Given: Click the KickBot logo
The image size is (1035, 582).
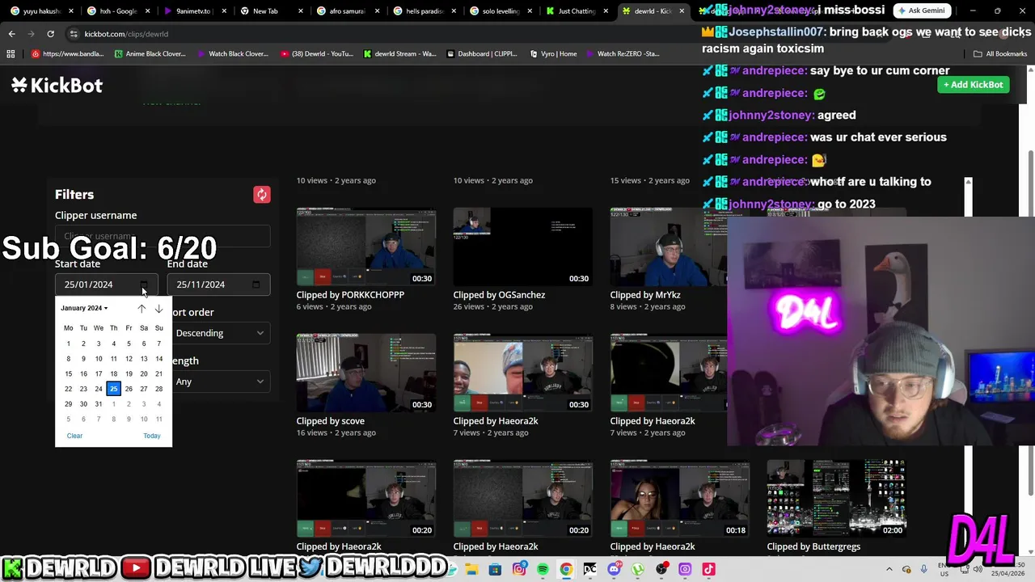Looking at the screenshot, I should coord(57,85).
